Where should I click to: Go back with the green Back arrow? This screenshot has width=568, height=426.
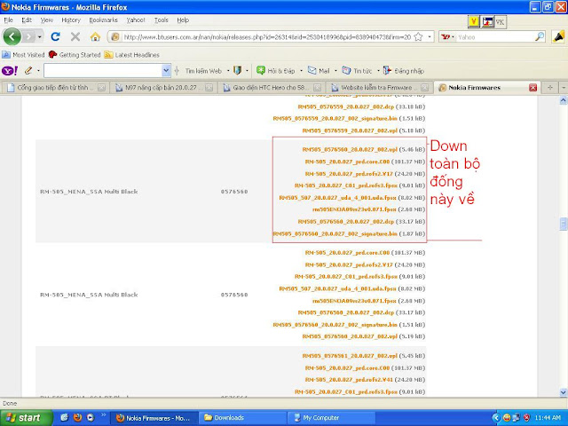(x=12, y=36)
